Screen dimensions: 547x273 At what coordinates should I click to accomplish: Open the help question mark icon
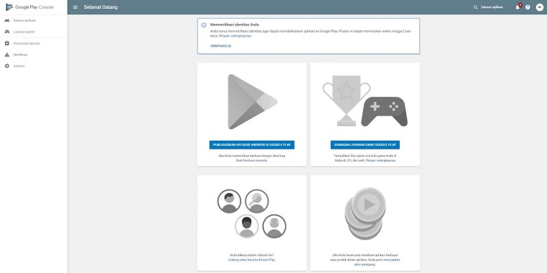pyautogui.click(x=528, y=8)
